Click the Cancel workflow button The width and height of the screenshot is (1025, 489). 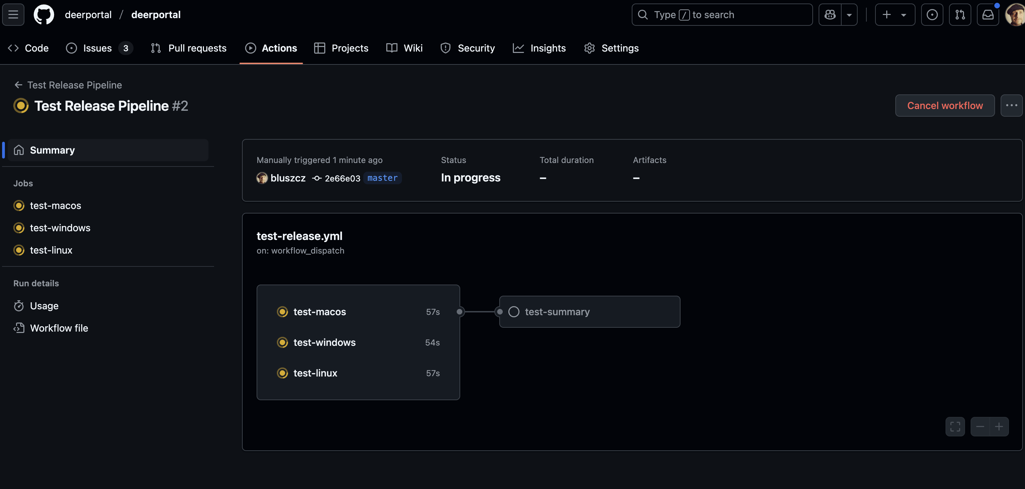(x=944, y=105)
